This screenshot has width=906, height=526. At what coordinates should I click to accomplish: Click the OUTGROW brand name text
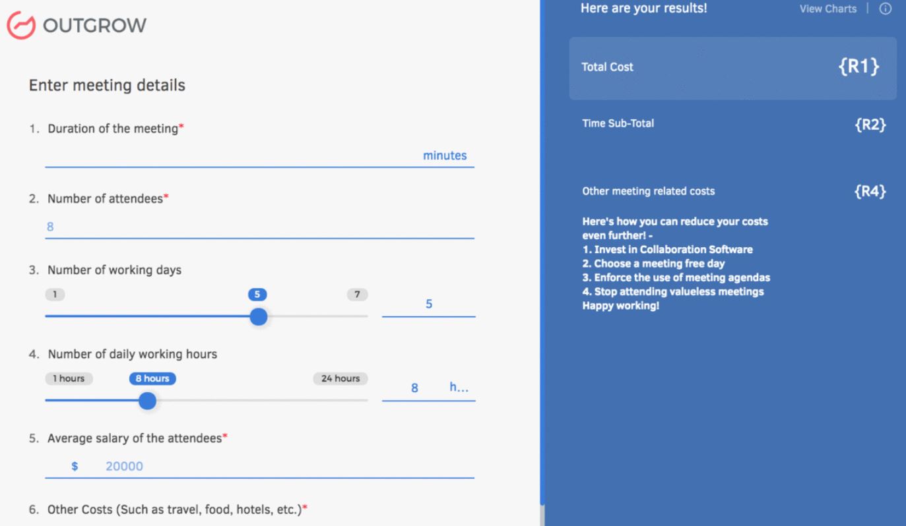[94, 26]
